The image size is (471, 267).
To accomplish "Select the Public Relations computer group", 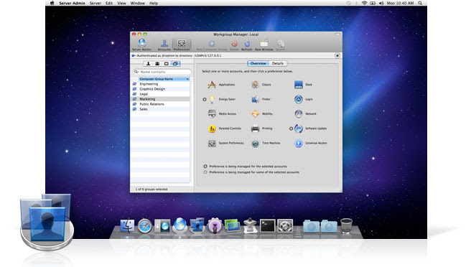I will pos(161,104).
